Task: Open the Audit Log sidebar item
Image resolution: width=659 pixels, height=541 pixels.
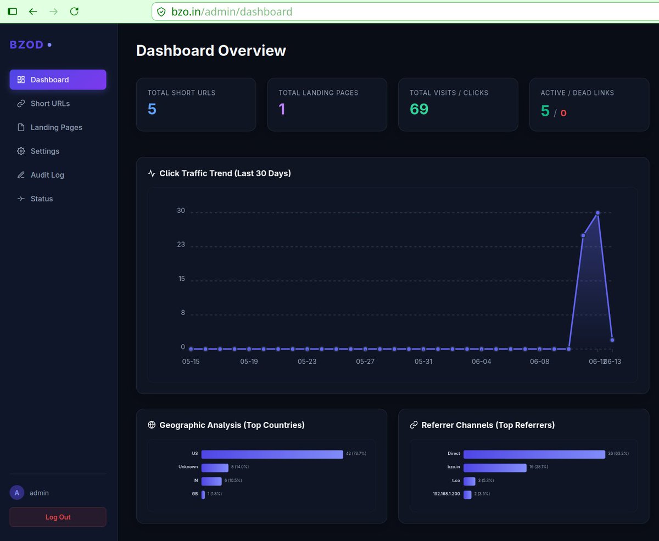Action: 58,175
